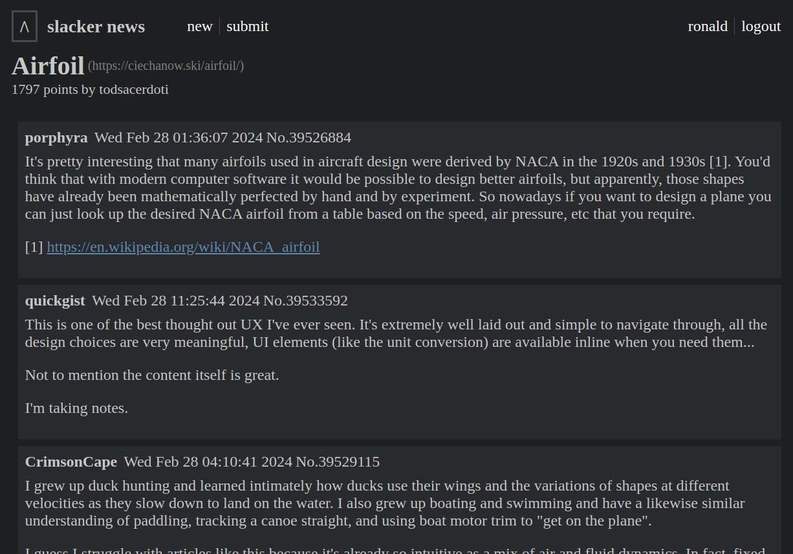The width and height of the screenshot is (793, 554).
Task: Click the "I'm taking notes." comment line
Action: 76,408
